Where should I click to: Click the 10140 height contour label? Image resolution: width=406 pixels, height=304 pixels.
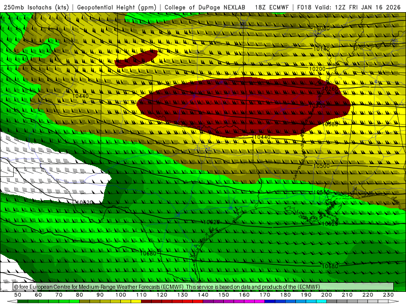point(322,49)
